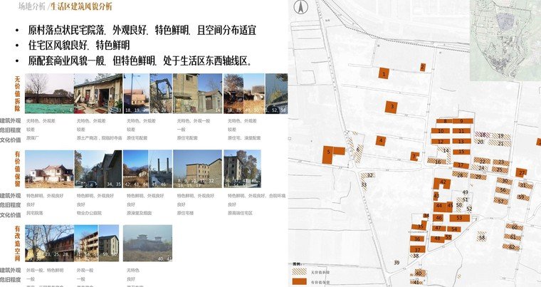Screen dimensions: 541x287
Task: Select hatched building 32 on the map
Action: pyautogui.click(x=368, y=175)
